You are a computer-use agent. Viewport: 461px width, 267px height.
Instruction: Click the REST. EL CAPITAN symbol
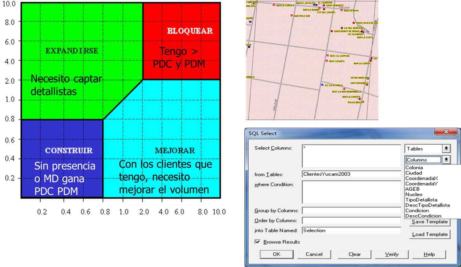[x=328, y=55]
